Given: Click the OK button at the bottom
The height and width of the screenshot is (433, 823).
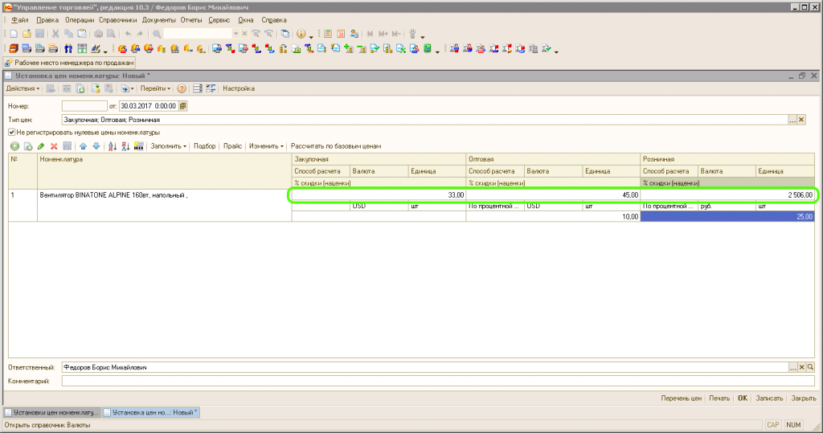Looking at the screenshot, I should point(742,398).
